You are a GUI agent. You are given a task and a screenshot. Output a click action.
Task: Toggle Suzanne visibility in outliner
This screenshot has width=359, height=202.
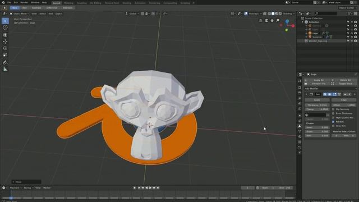point(352,37)
